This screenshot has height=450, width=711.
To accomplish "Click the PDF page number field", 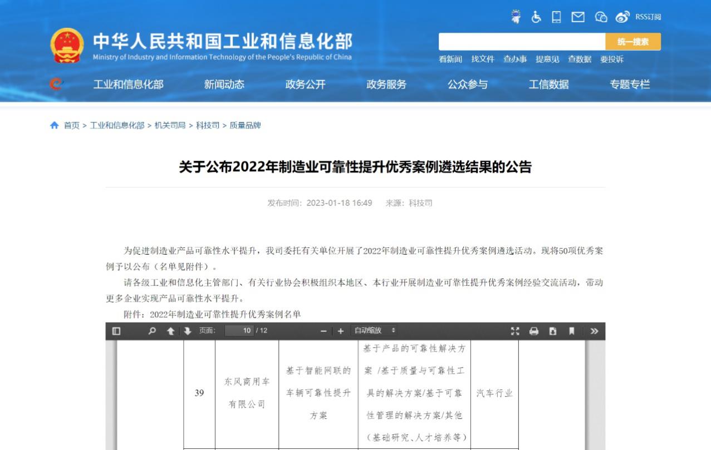I will pyautogui.click(x=239, y=331).
